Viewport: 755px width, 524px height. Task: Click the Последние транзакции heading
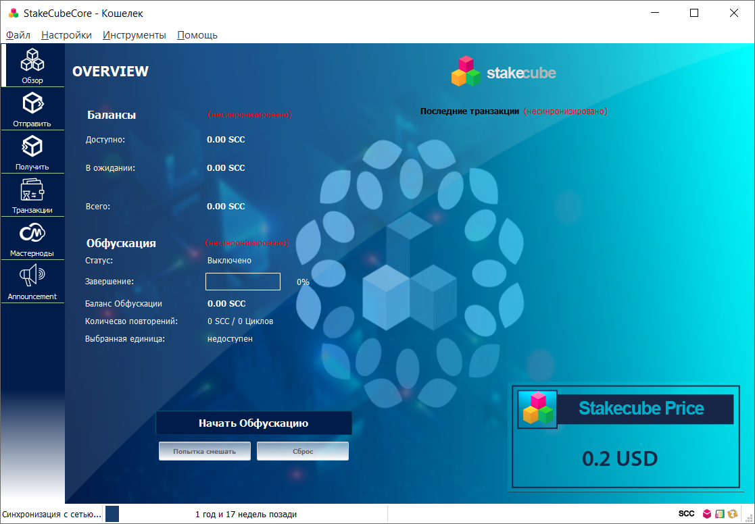[x=470, y=111]
